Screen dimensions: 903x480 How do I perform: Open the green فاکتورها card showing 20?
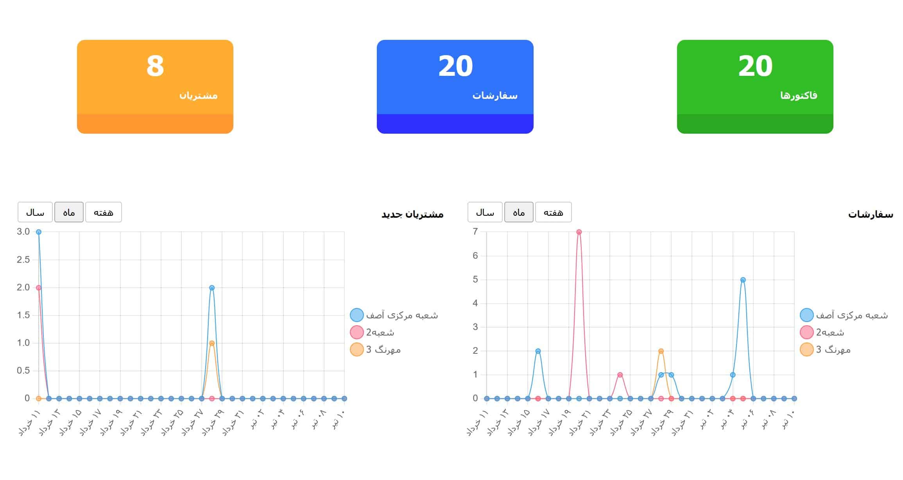point(755,86)
